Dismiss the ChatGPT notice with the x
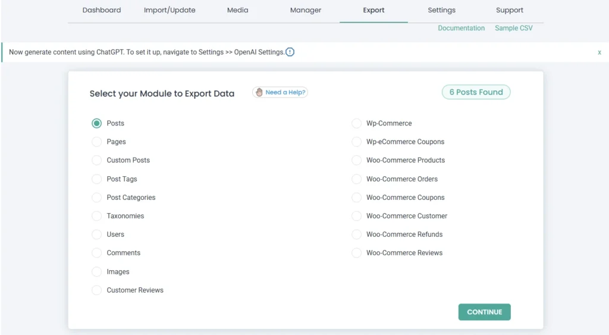This screenshot has width=609, height=335. point(599,52)
